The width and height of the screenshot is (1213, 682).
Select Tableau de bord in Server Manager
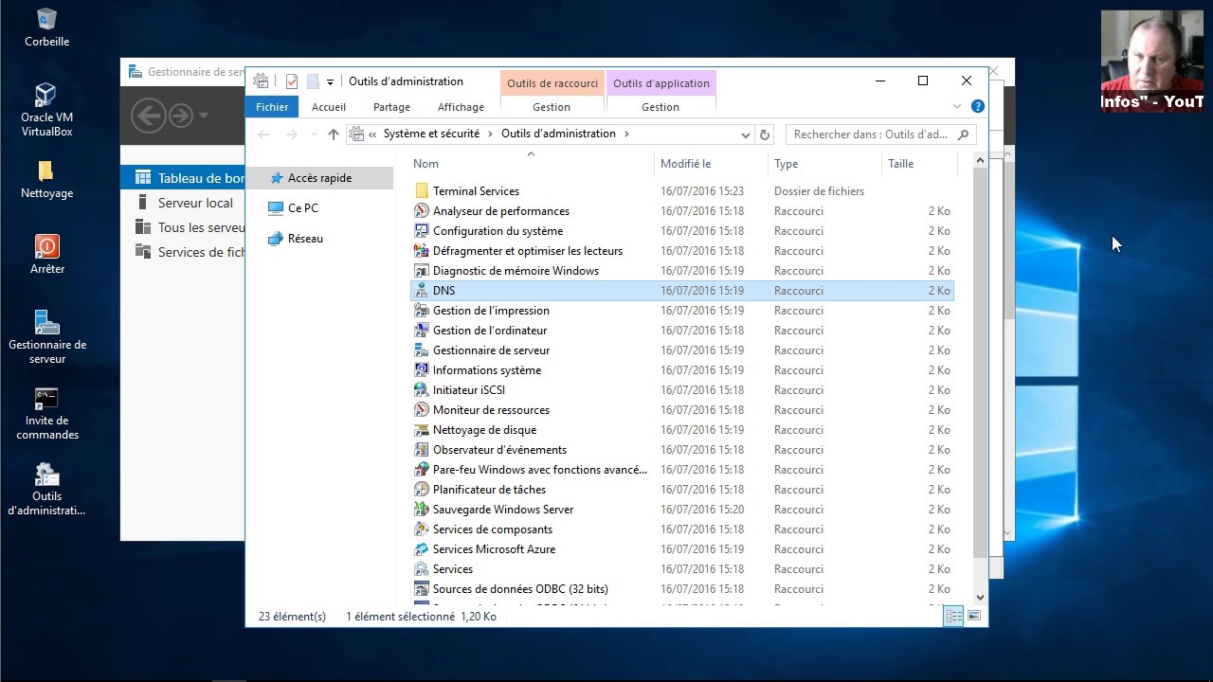pyautogui.click(x=183, y=178)
